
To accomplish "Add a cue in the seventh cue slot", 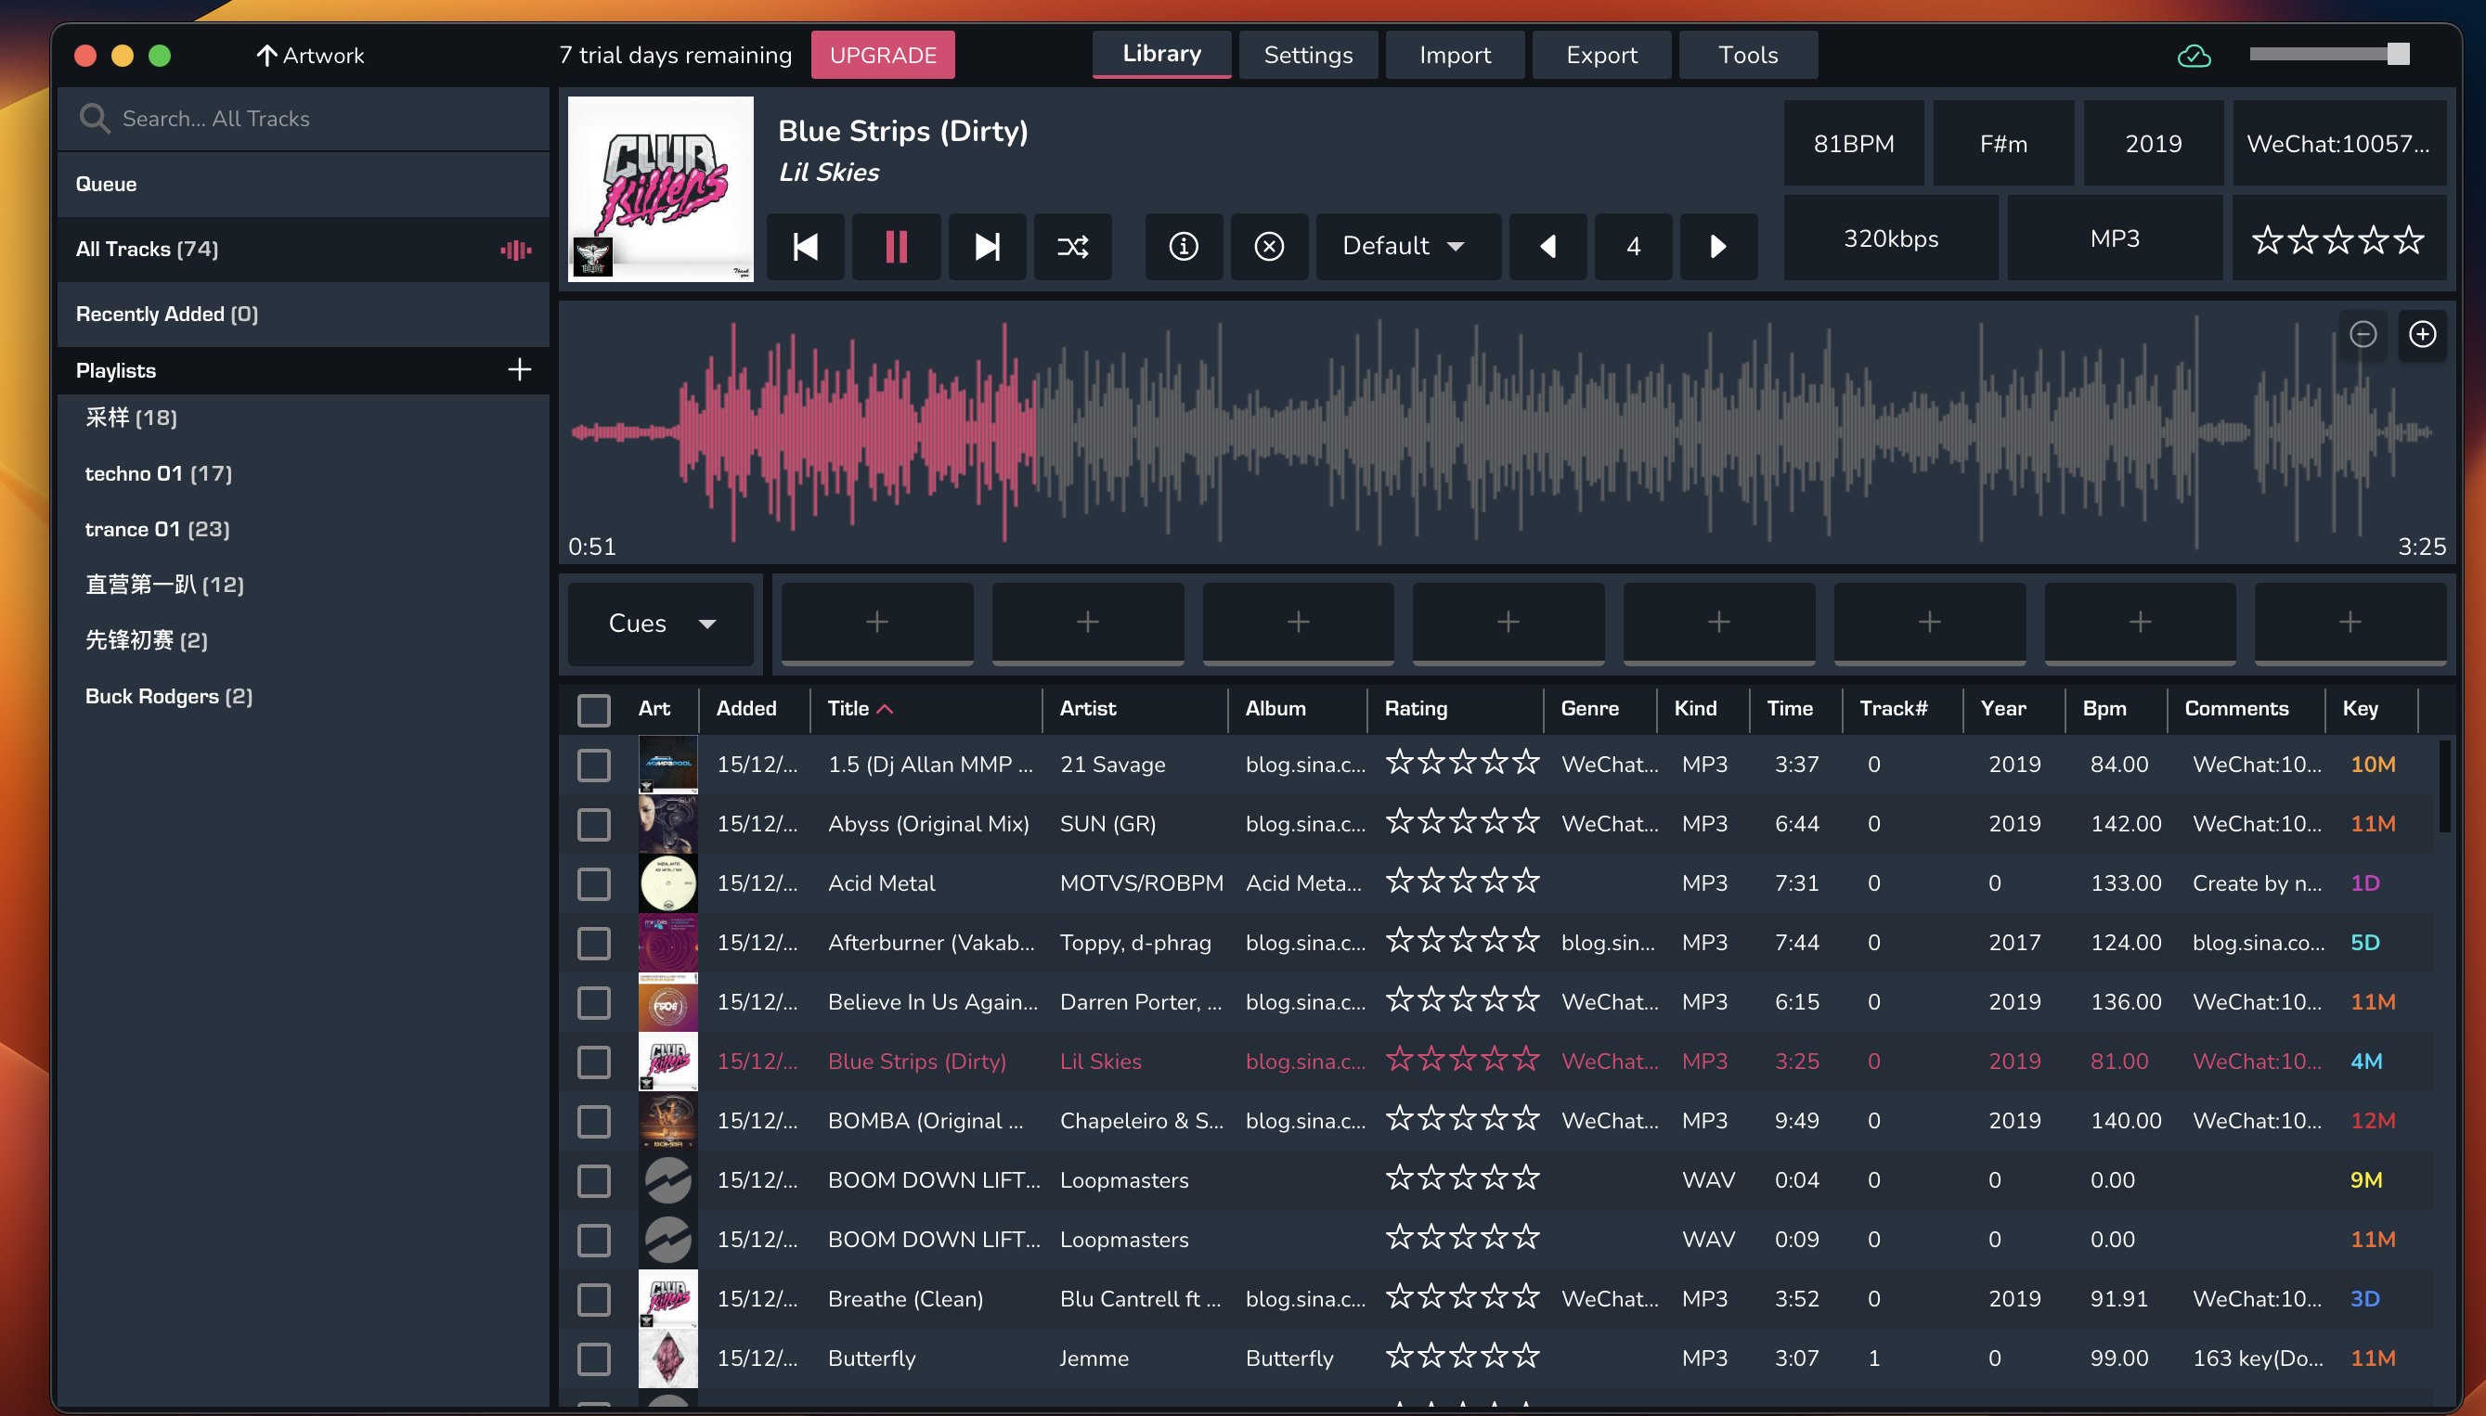I will pyautogui.click(x=2140, y=623).
